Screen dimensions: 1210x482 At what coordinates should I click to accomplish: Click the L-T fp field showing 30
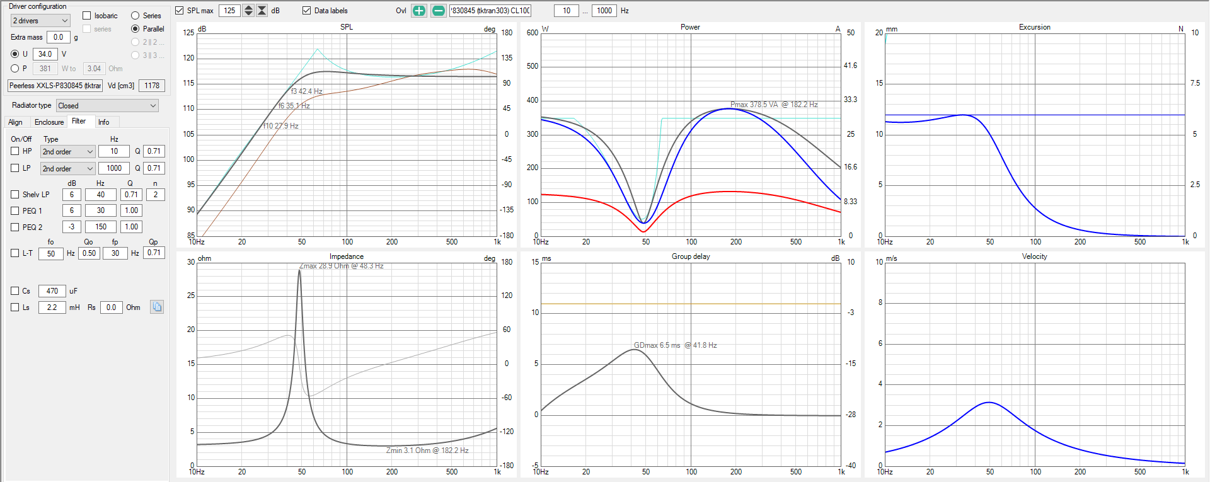115,253
